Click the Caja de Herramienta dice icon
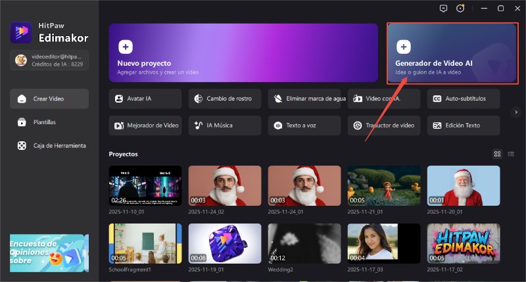526x282 pixels. [x=22, y=145]
